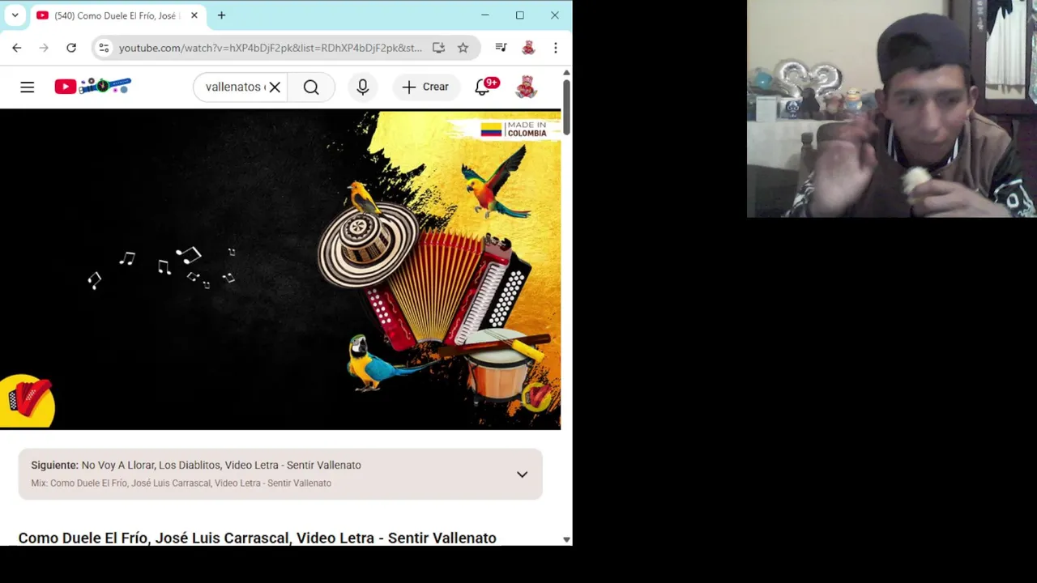Clear the search text with X
This screenshot has width=1037, height=583.
coord(275,87)
